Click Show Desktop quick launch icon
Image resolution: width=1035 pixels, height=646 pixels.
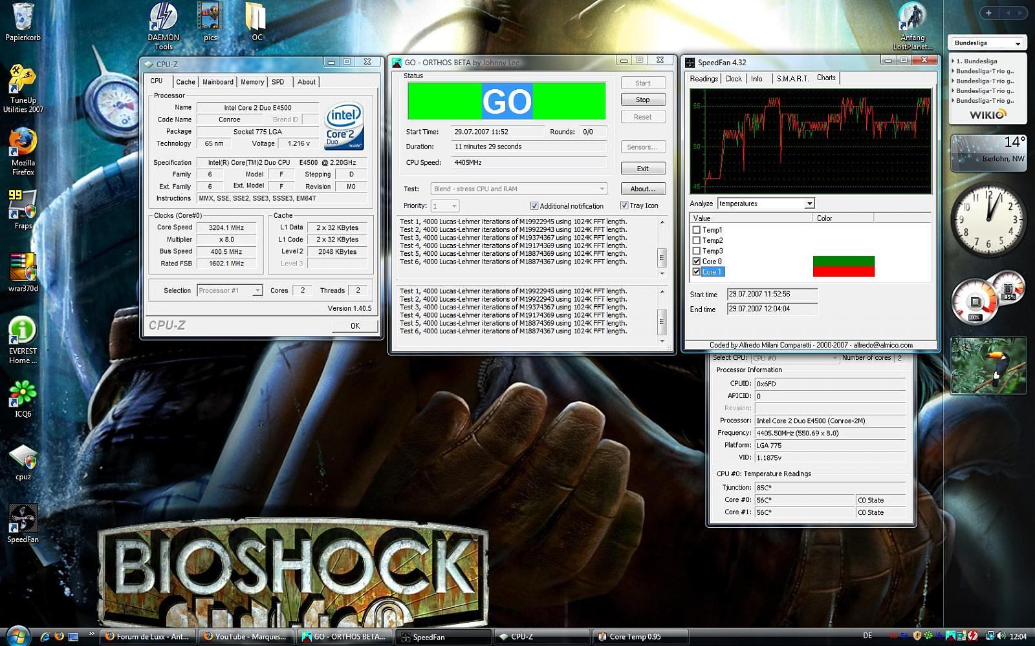[73, 636]
